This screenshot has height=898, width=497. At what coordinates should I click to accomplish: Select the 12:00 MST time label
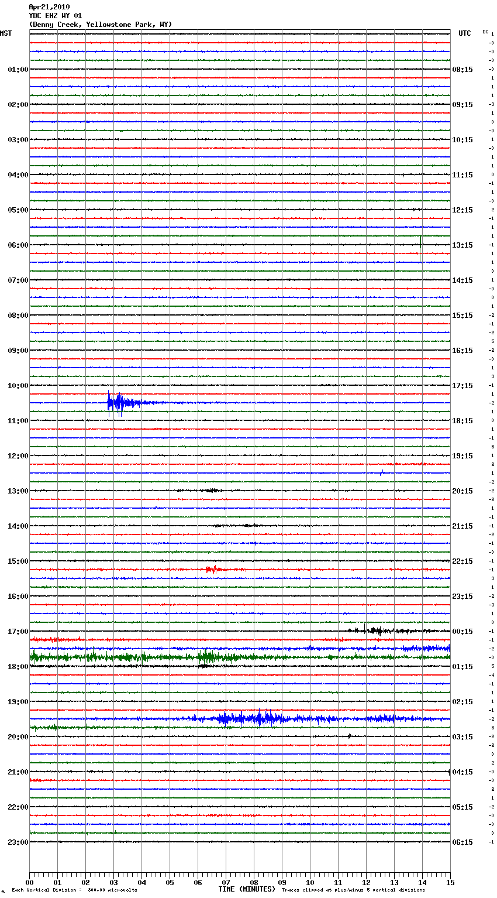[x=18, y=456]
